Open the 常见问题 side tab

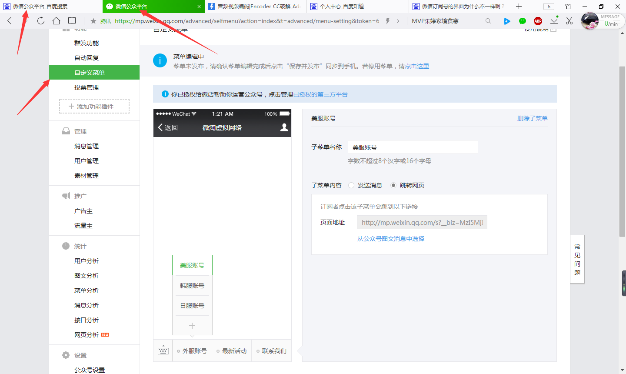click(x=577, y=259)
